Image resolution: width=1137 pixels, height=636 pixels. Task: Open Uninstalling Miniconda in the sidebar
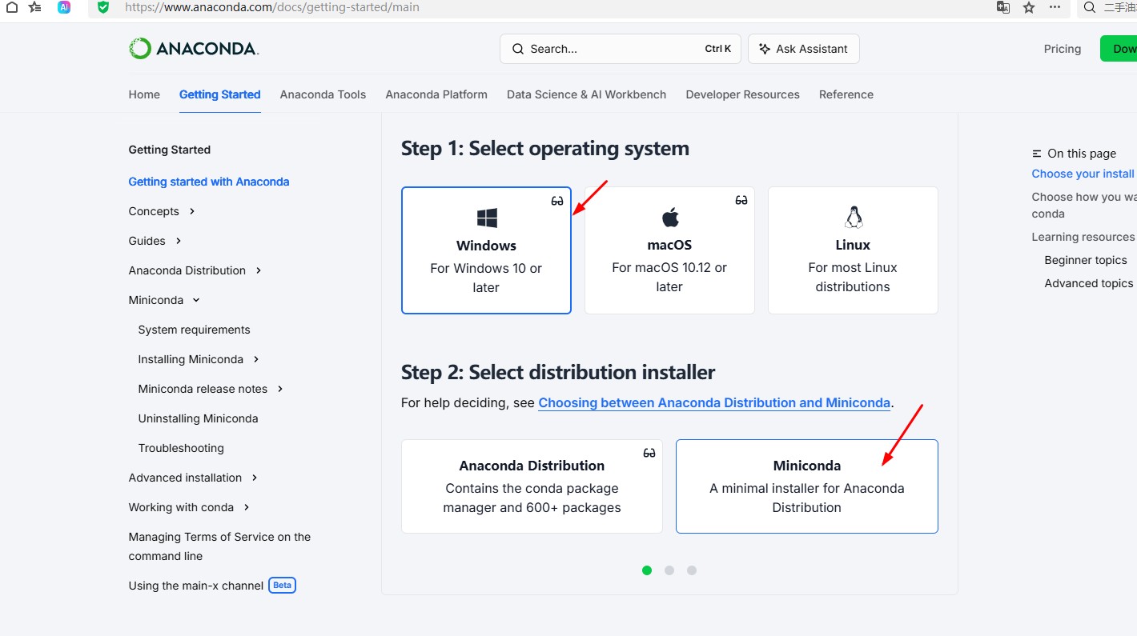pos(198,418)
